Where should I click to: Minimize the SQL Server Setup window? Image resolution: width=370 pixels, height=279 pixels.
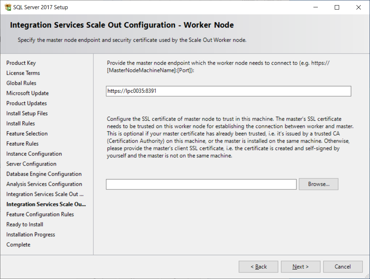(x=315, y=7)
